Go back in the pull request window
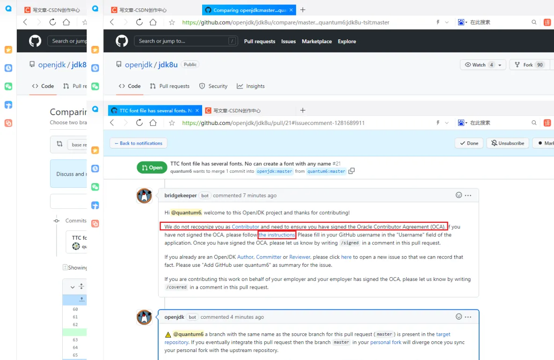 [112, 123]
